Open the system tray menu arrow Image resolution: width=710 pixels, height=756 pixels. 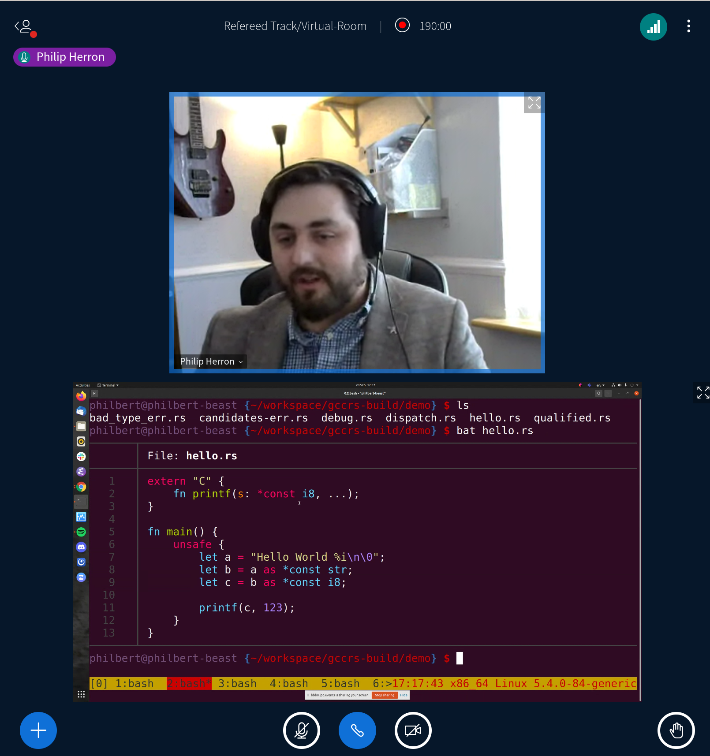point(637,385)
